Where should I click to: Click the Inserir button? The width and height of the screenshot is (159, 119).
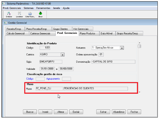click(x=45, y=112)
